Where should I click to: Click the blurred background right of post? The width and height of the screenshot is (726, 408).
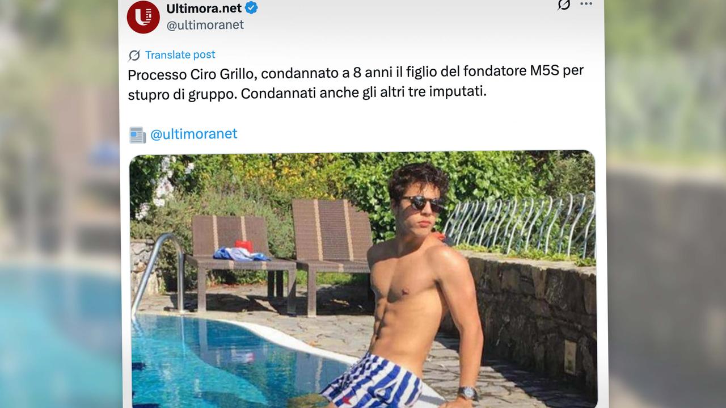click(666, 204)
